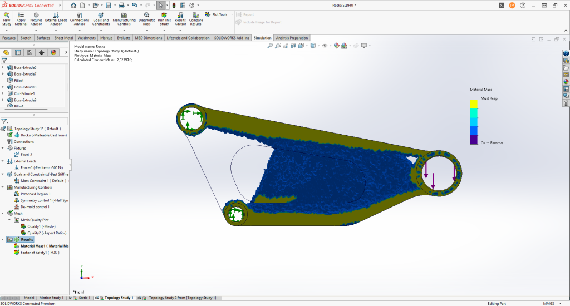Open Manufacturing Controls tool

124,19
